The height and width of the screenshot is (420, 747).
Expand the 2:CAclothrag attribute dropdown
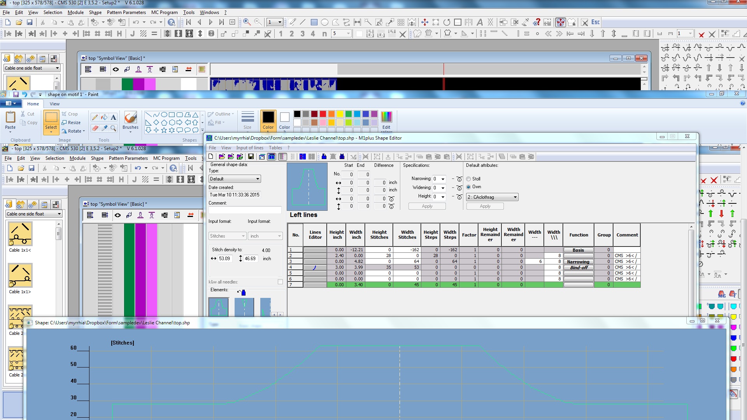515,197
